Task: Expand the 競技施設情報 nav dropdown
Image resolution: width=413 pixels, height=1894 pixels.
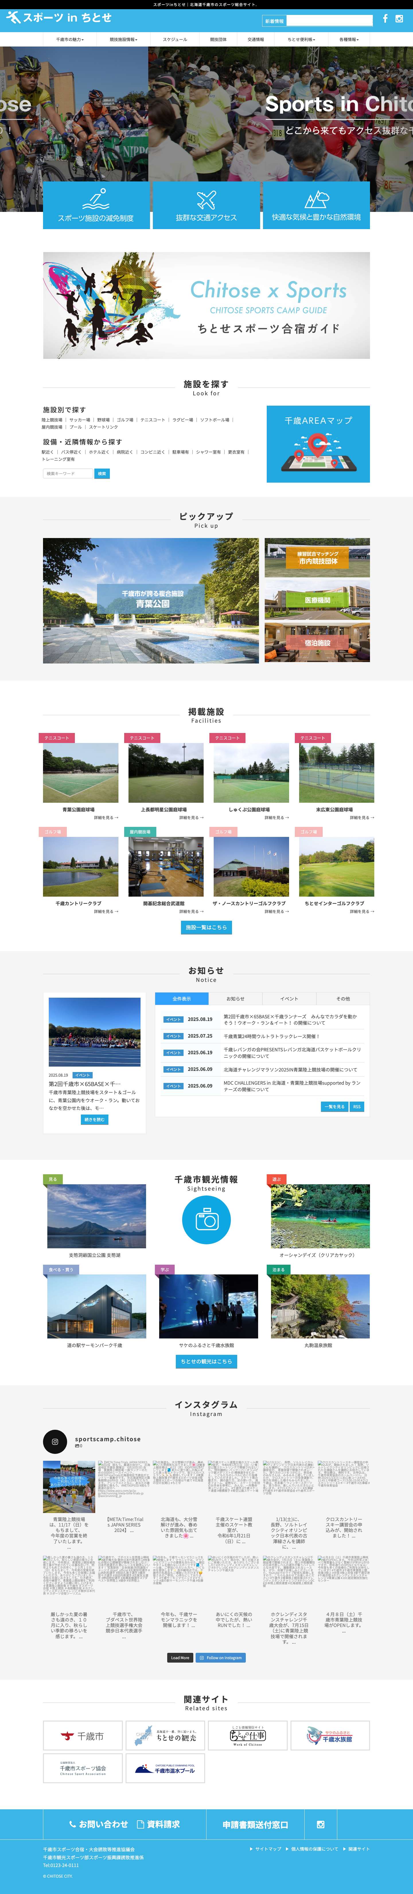Action: tap(123, 40)
